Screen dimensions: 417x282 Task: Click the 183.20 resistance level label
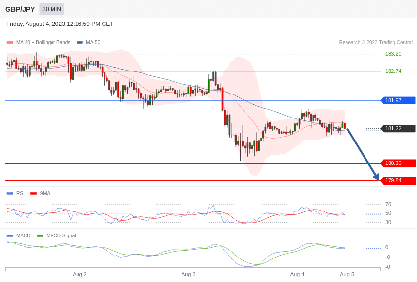click(x=393, y=54)
